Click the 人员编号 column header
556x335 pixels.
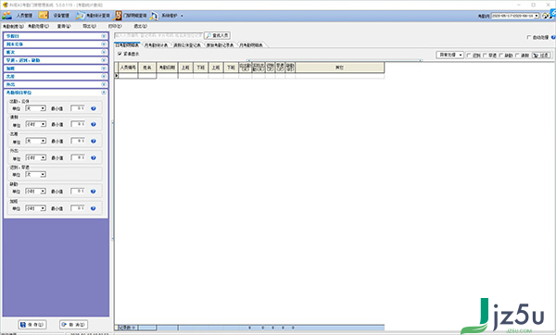tap(128, 68)
